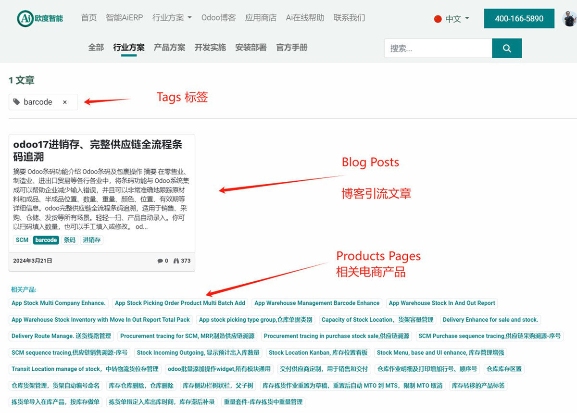Open Odoo博客 menu item
The width and height of the screenshot is (577, 413).
point(218,18)
